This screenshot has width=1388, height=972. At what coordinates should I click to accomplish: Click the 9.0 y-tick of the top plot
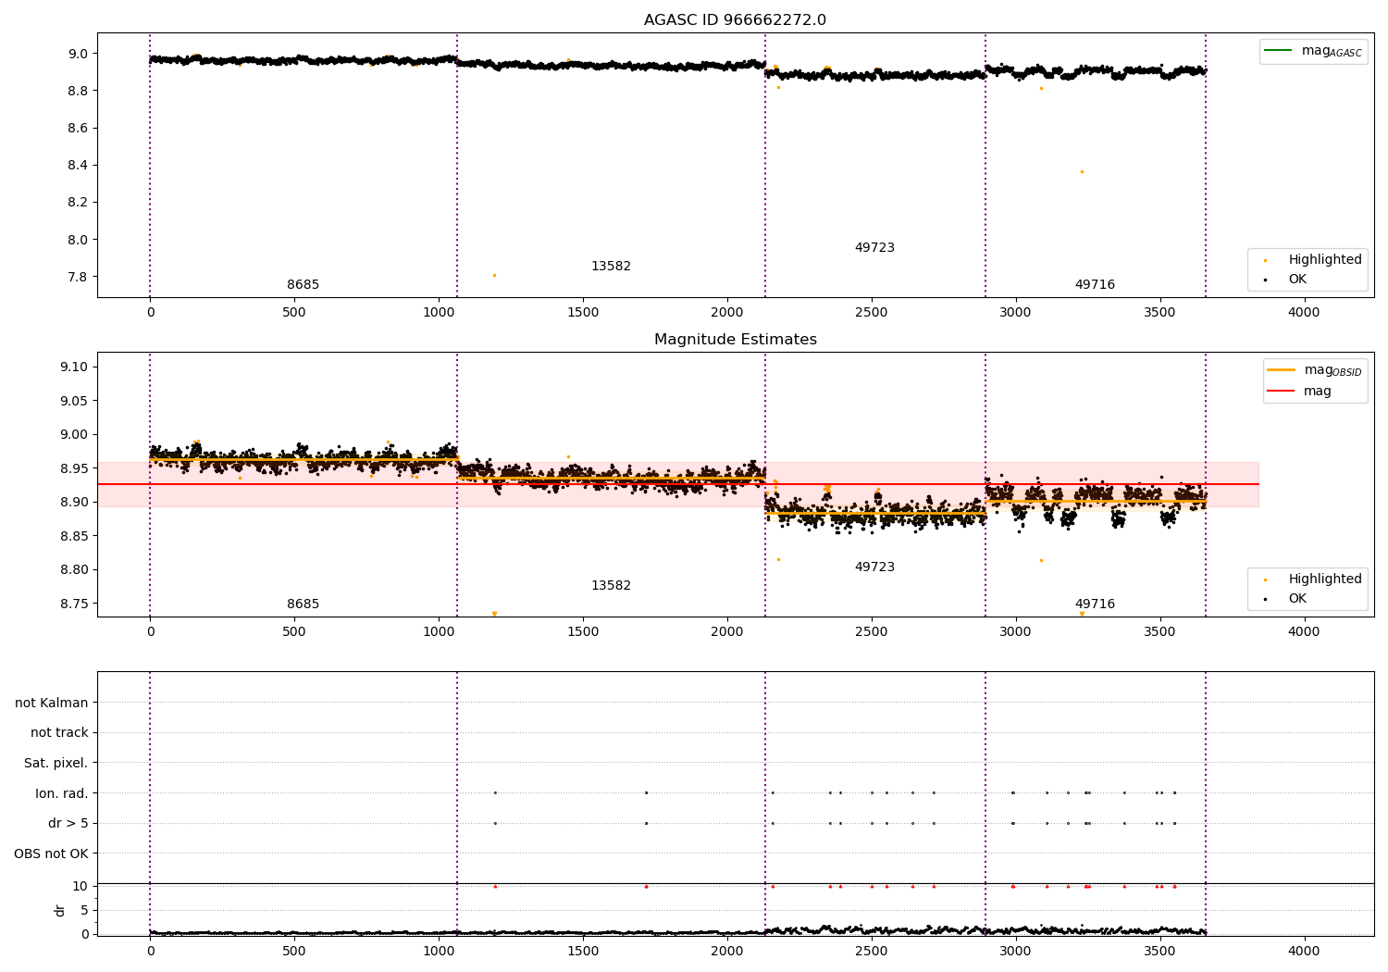pos(78,54)
